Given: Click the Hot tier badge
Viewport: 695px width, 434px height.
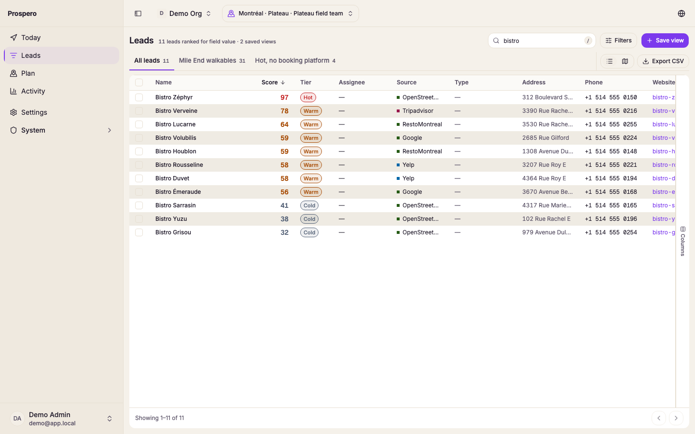Looking at the screenshot, I should click(x=308, y=97).
